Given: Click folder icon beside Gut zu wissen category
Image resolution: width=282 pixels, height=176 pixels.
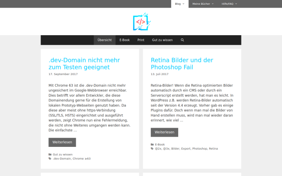Looking at the screenshot, I should point(50,154).
